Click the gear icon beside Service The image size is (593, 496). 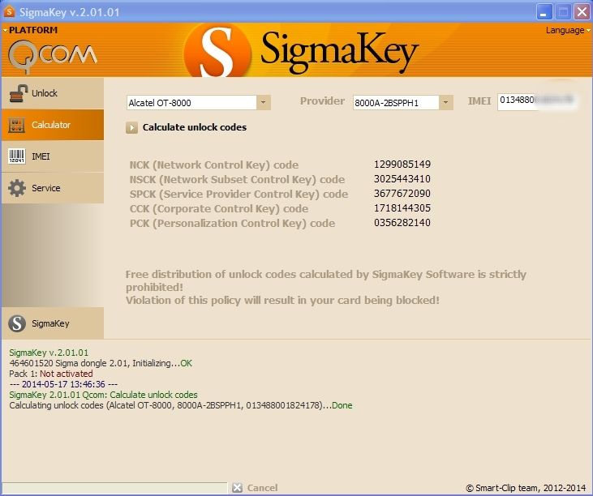pos(17,188)
